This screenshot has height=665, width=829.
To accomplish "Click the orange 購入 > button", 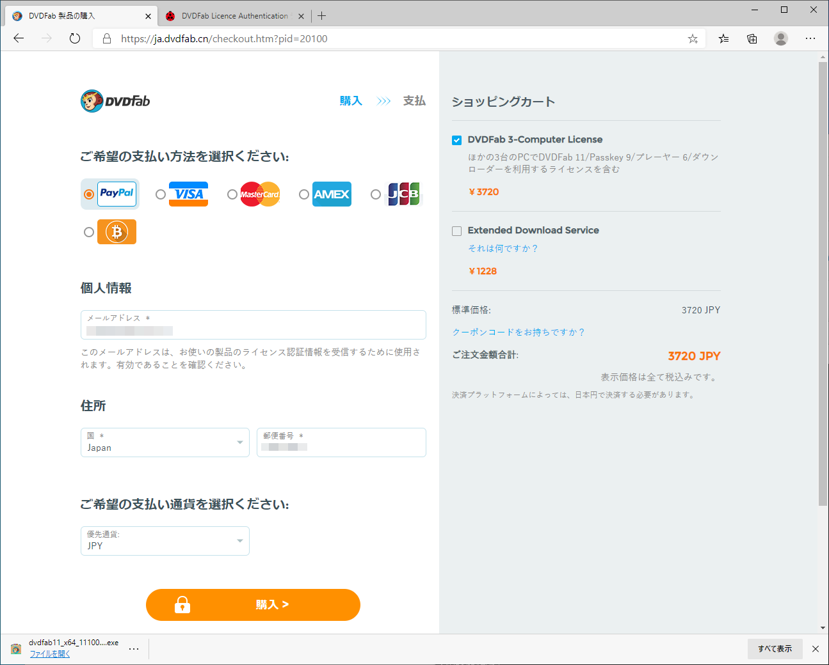I will point(253,605).
